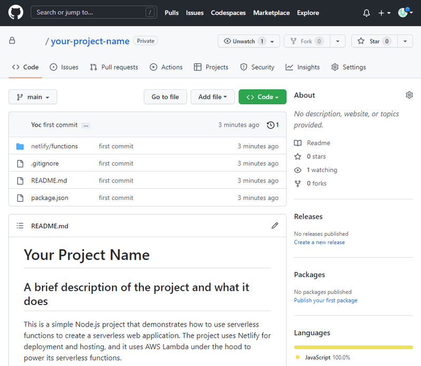The image size is (421, 366).
Task: Click the yellow JavaScript language bar
Action: click(353, 347)
